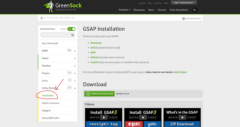Follow the NPM link
Viewport: 240px width, 127px height.
[93, 53]
